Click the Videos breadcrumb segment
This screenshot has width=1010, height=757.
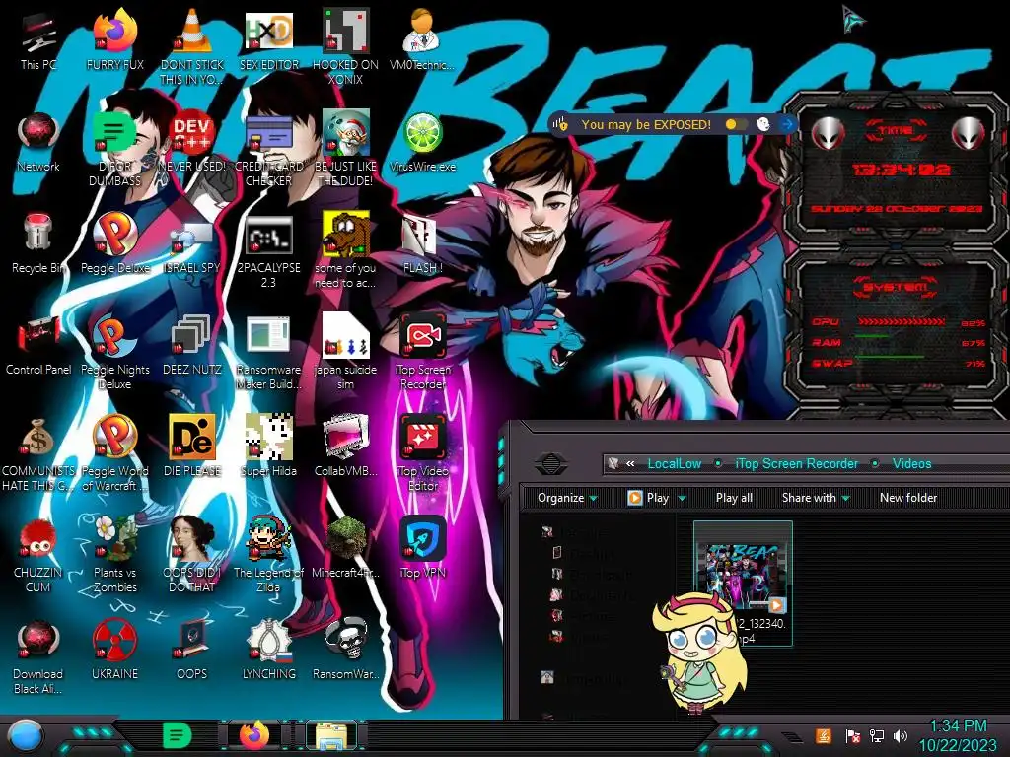[x=911, y=463]
